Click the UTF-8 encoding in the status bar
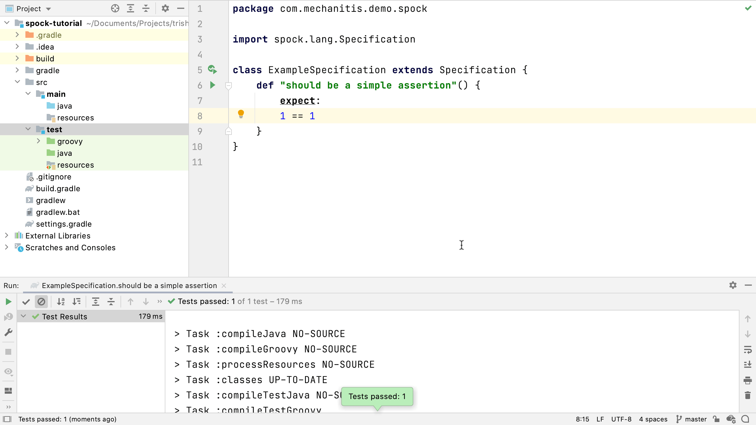The image size is (756, 425). pyautogui.click(x=621, y=419)
